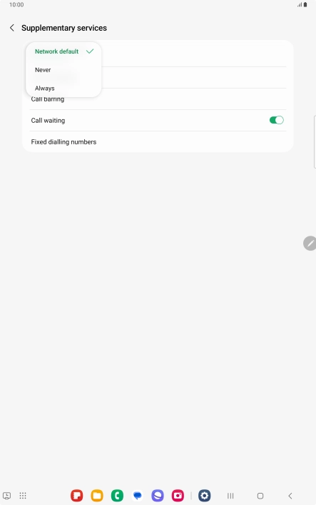The height and width of the screenshot is (505, 316).
Task: Go back from Supplementary services
Action: tap(12, 28)
